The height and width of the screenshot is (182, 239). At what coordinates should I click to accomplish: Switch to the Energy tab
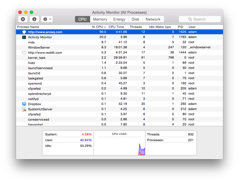coord(119,19)
